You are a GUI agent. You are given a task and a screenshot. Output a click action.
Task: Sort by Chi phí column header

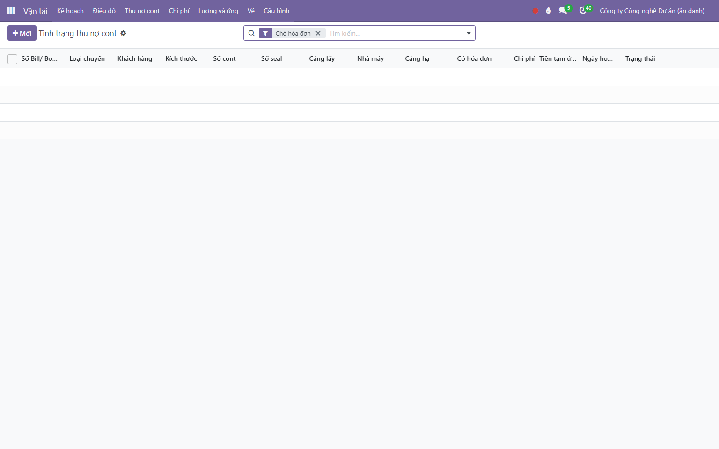(524, 58)
